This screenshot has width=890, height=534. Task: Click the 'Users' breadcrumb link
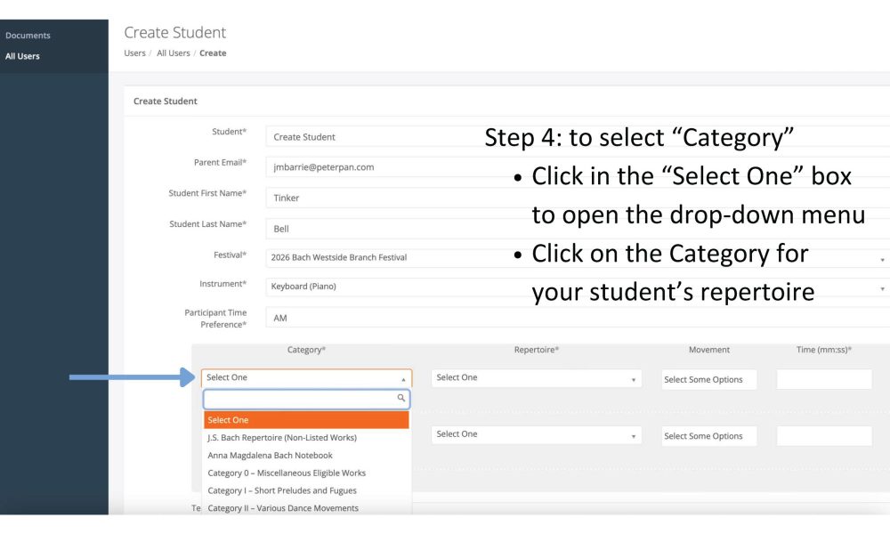click(x=134, y=53)
